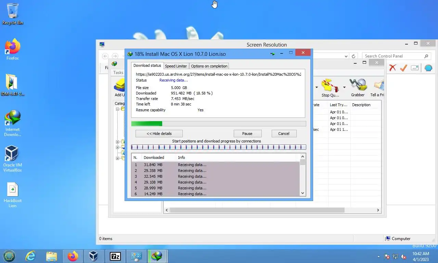Click the Action Center flag in the system tray
Image resolution: width=438 pixels, height=263 pixels.
tap(387, 256)
